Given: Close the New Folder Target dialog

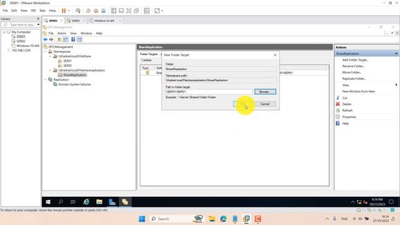Looking at the screenshot, I should (x=275, y=55).
